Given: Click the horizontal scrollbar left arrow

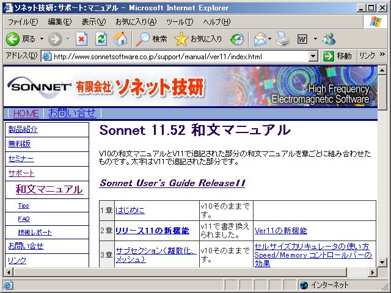Looking at the screenshot, I should tap(8, 272).
